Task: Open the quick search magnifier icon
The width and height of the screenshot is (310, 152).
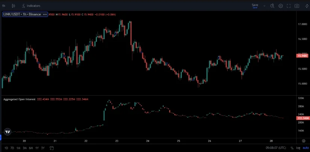Action: point(272,6)
